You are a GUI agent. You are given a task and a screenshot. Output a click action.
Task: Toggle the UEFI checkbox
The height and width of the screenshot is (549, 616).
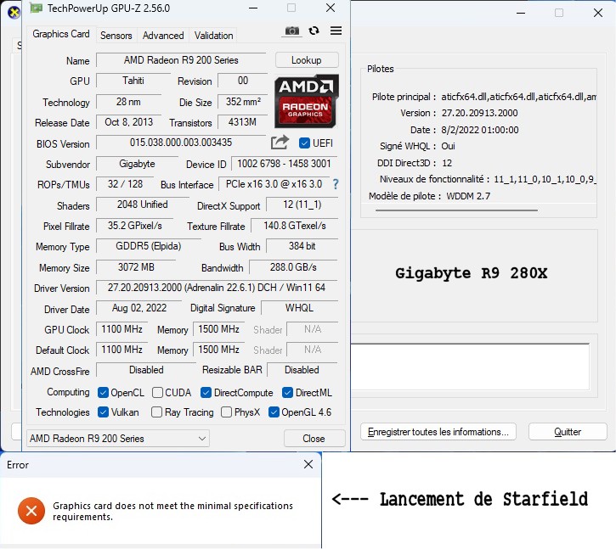point(304,143)
